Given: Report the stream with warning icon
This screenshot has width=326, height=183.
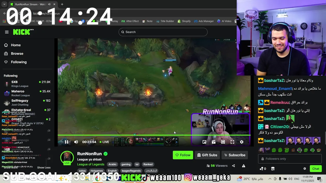Looking at the screenshot, I should [x=243, y=166].
